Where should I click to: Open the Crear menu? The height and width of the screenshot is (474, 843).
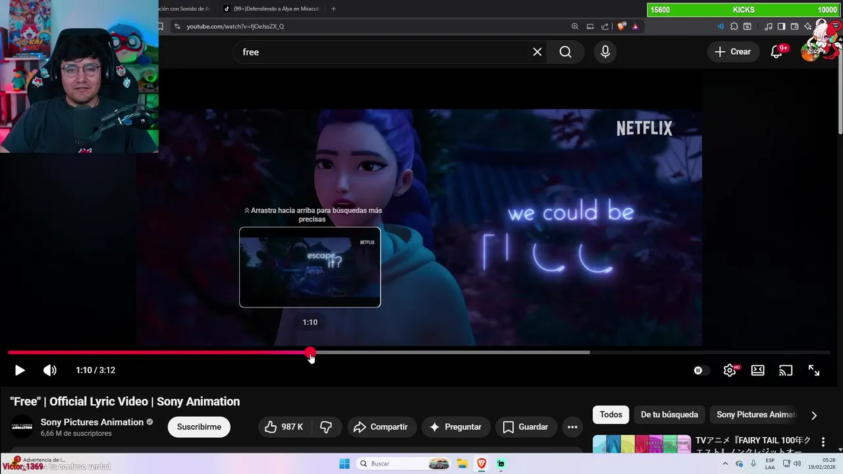[732, 52]
